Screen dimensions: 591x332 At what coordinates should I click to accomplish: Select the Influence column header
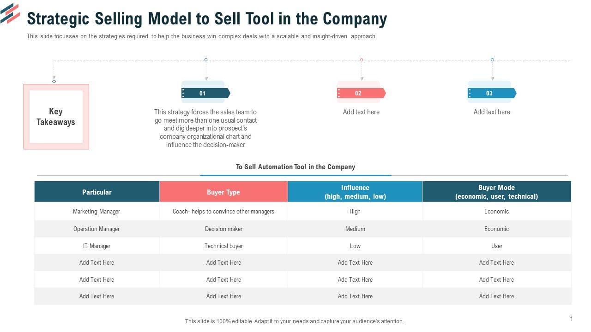pos(355,192)
